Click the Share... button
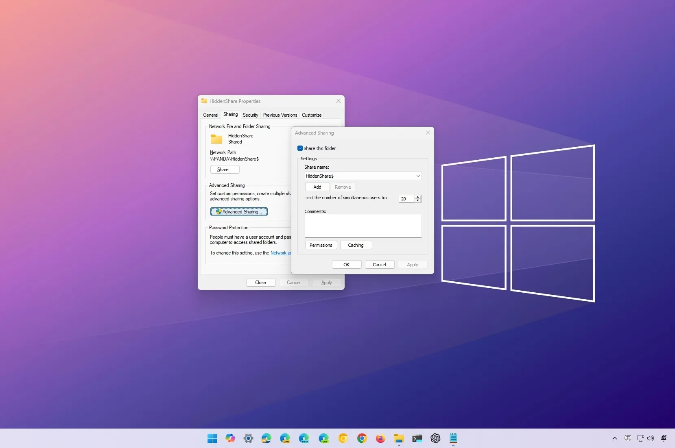This screenshot has height=448, width=675. 225,170
